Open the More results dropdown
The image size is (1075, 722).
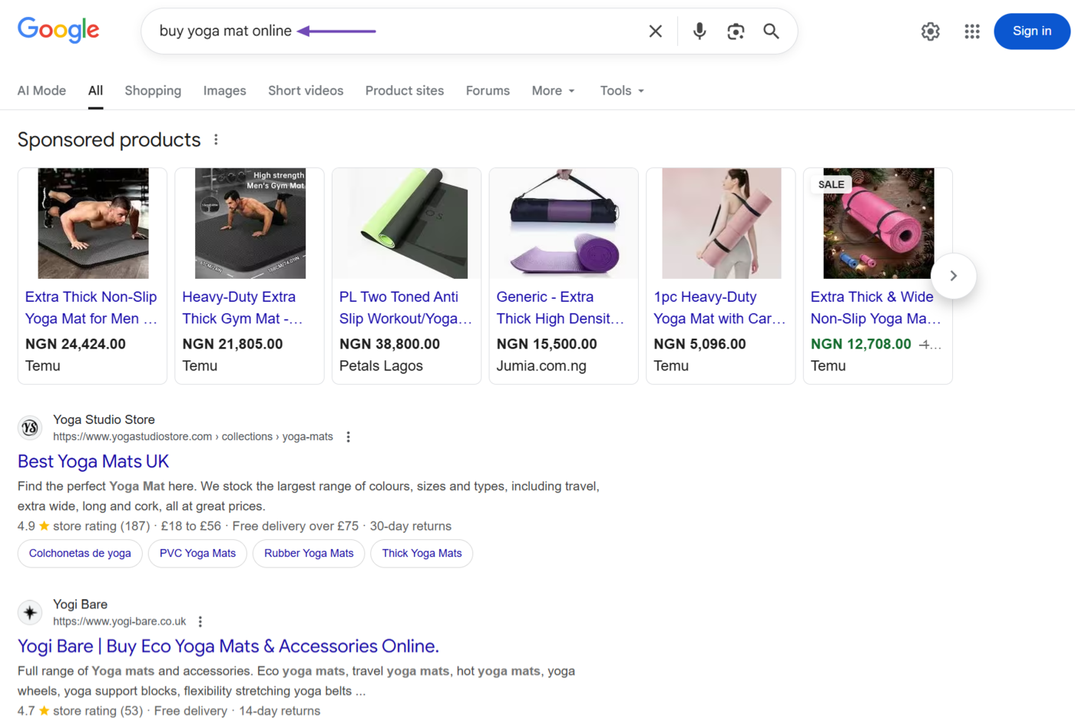(552, 91)
